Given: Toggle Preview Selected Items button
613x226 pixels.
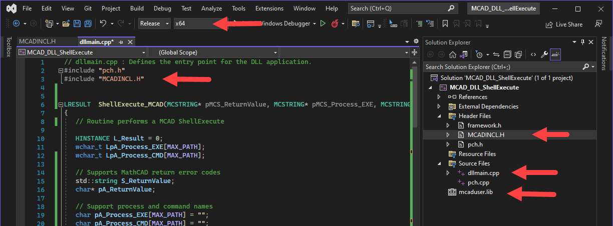Looking at the screenshot, I should pyautogui.click(x=555, y=54).
